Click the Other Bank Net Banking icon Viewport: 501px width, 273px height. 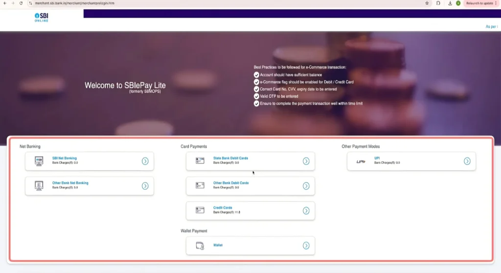(39, 185)
